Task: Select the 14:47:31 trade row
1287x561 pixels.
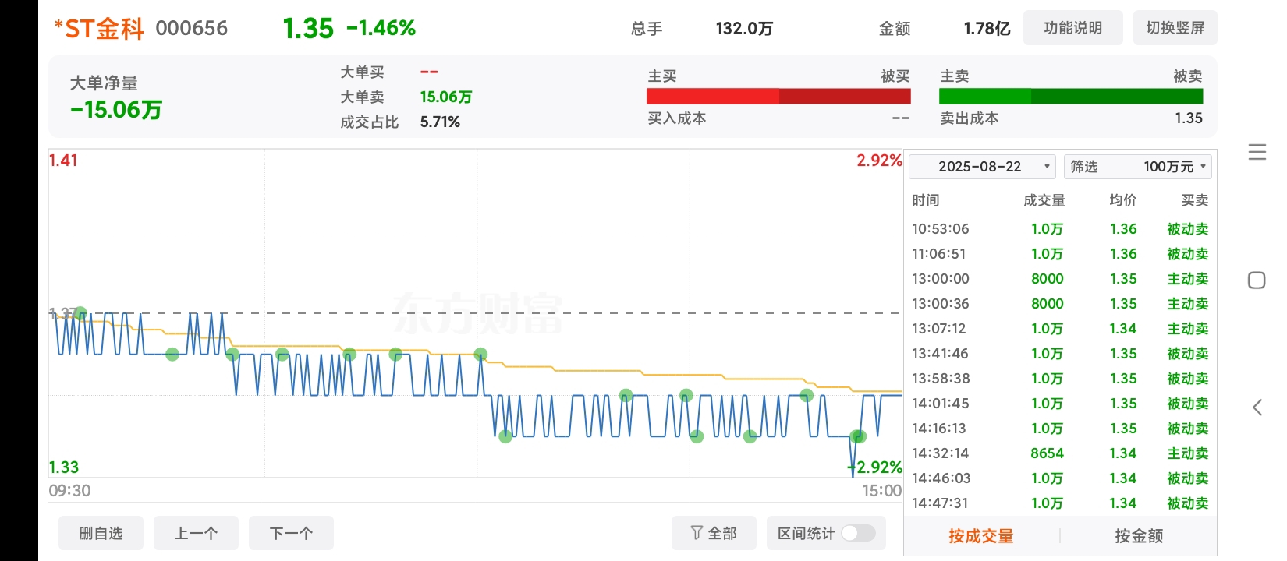Action: coord(1060,503)
